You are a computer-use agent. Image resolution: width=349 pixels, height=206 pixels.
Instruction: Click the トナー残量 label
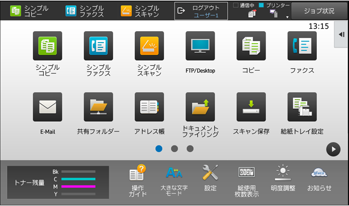coord(29,183)
